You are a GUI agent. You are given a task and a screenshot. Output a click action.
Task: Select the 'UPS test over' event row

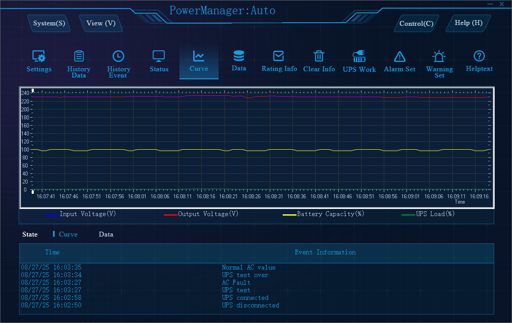click(x=245, y=275)
